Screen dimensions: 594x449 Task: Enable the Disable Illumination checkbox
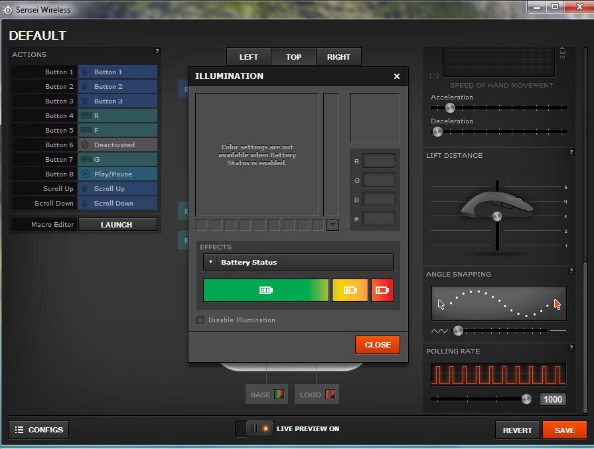tap(200, 320)
